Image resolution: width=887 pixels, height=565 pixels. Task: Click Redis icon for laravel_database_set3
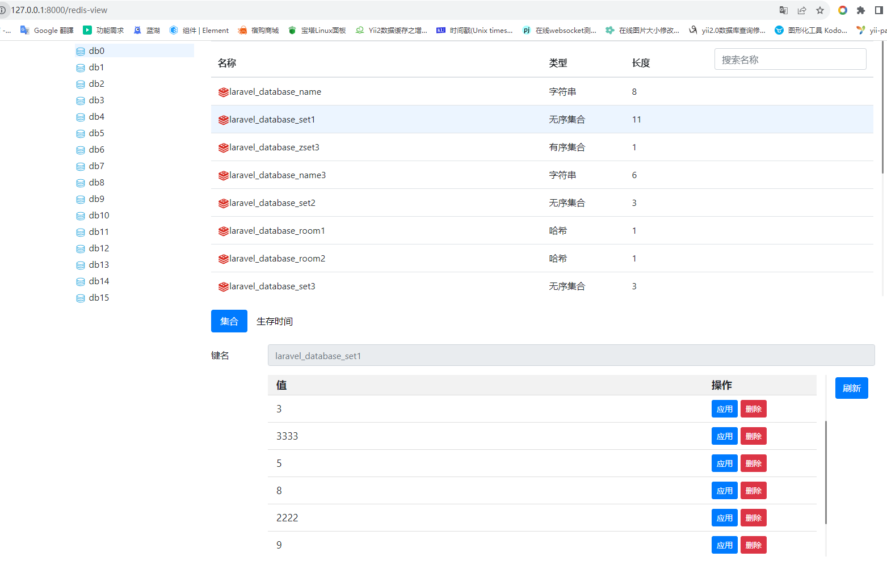(x=224, y=286)
